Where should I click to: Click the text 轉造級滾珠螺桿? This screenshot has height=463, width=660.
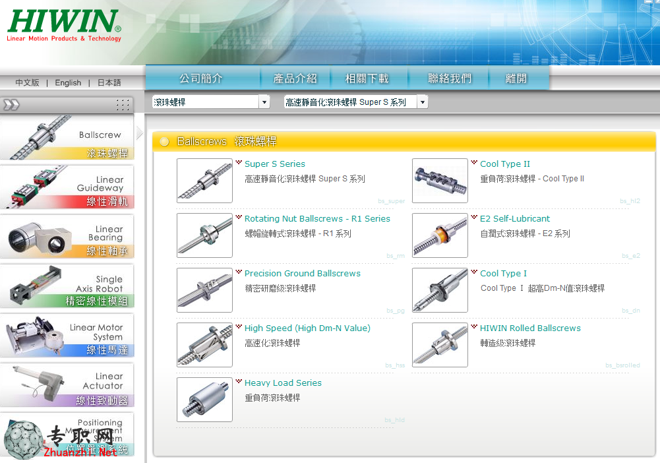[x=508, y=343]
